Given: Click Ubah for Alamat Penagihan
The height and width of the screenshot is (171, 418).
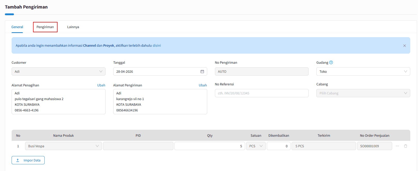Looking at the screenshot, I should pos(101,85).
